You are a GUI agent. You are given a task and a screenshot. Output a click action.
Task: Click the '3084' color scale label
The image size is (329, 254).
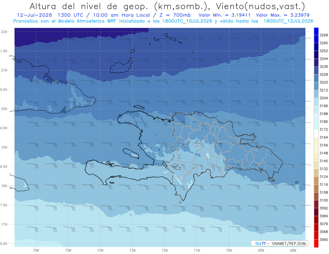coord(324,216)
